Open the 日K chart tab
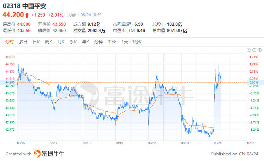This screenshot has height=161, width=264. click(36, 42)
